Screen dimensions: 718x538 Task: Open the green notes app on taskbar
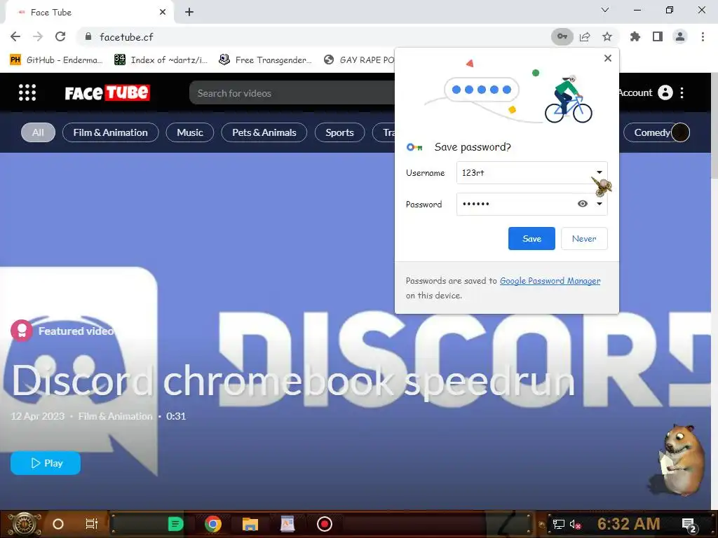[175, 524]
